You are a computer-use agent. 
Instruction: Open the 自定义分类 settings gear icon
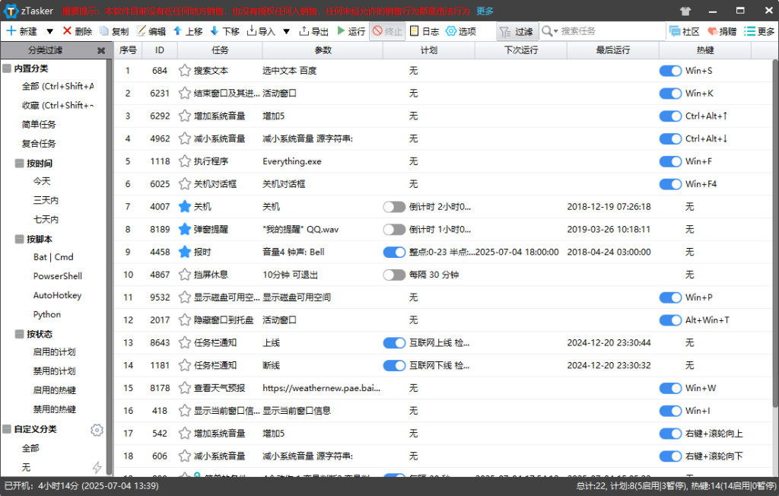[x=97, y=430]
